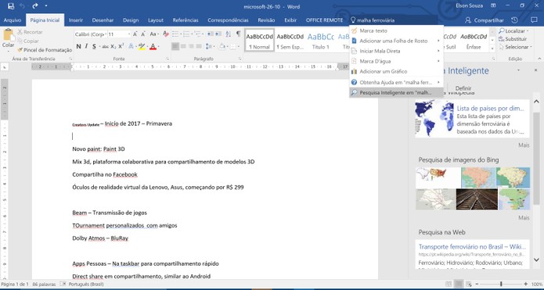Screen dimensions: 544x290
Task: Choose Adicionar um Gráfico in the dropdown
Action: tap(396, 71)
